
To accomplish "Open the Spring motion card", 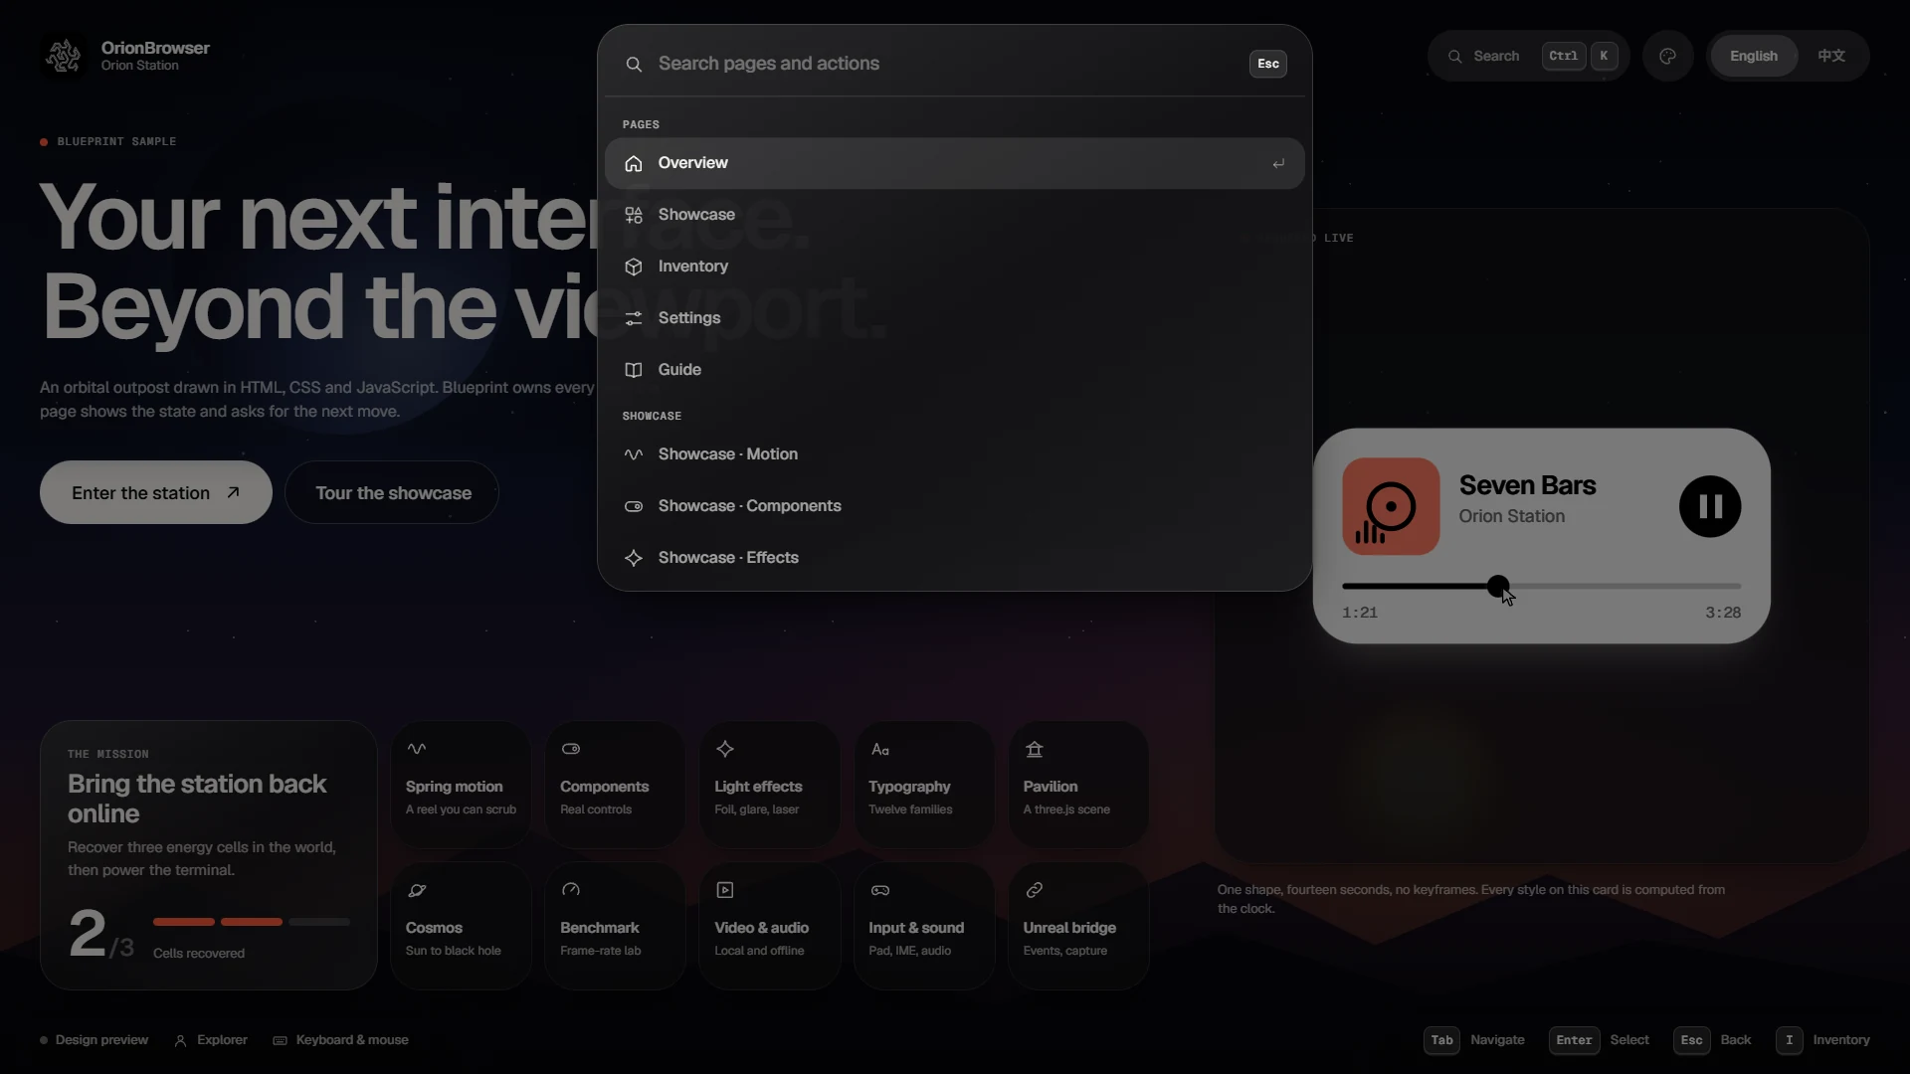I will pyautogui.click(x=461, y=785).
